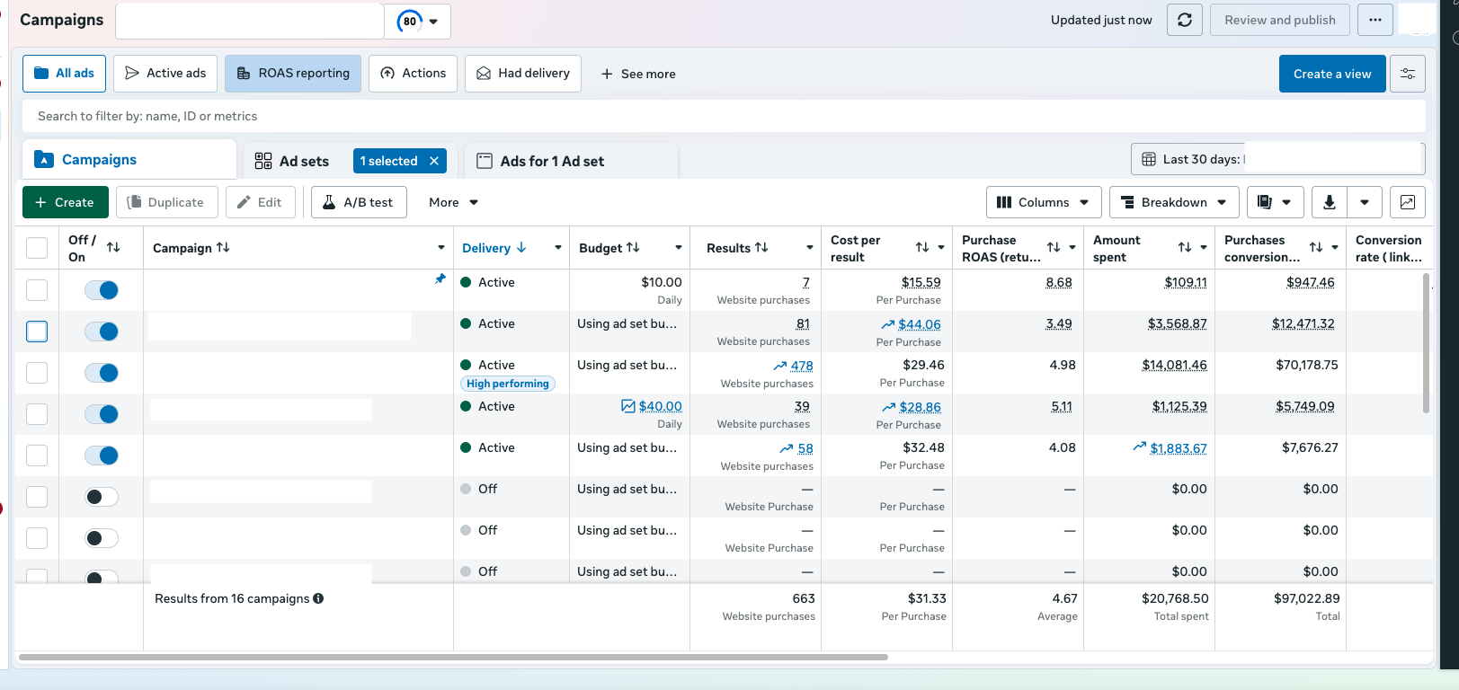Screen dimensions: 1459x690
Task: Click the refresh data icon
Action: click(1185, 20)
